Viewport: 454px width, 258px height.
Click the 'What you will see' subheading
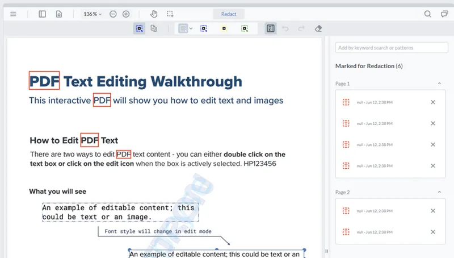pos(58,192)
